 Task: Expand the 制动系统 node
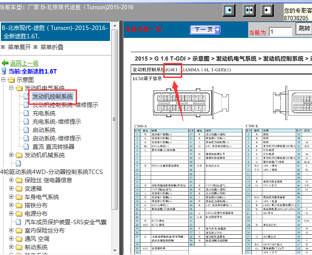click(11, 247)
